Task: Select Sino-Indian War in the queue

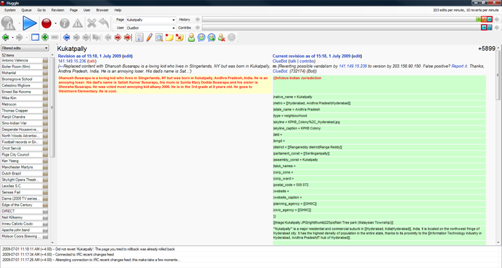Action: point(24,123)
